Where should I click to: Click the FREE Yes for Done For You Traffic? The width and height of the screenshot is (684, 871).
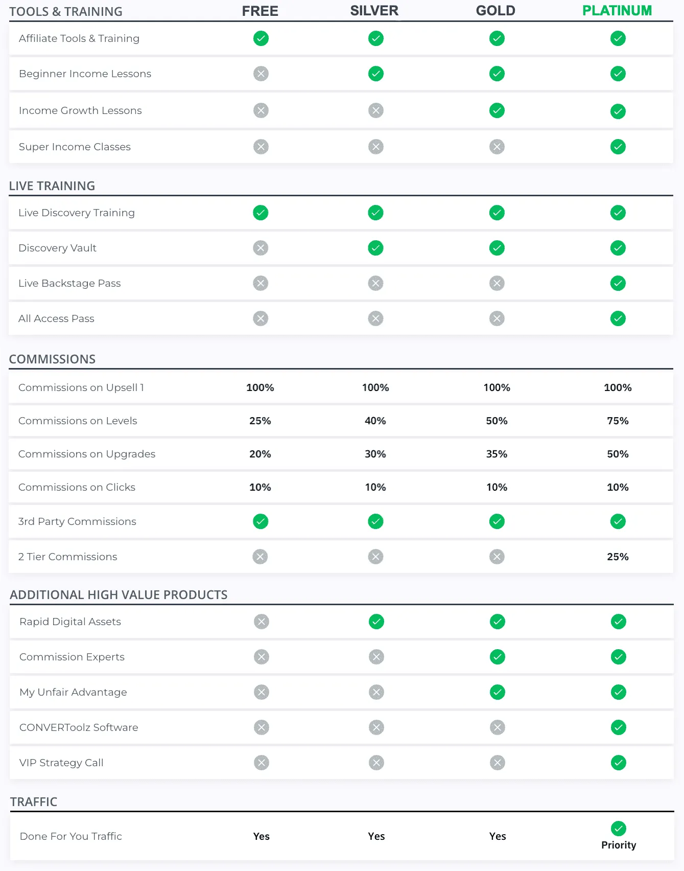262,836
